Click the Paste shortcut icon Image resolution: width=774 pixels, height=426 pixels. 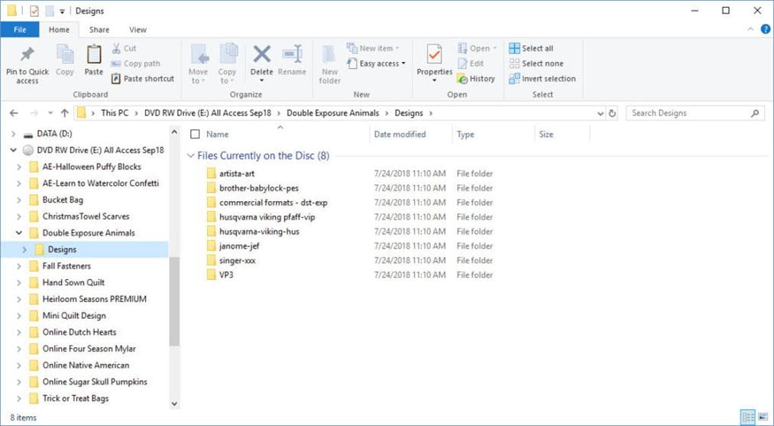pos(143,79)
